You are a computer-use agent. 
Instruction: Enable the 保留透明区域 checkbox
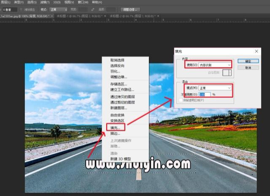[x=181, y=100]
